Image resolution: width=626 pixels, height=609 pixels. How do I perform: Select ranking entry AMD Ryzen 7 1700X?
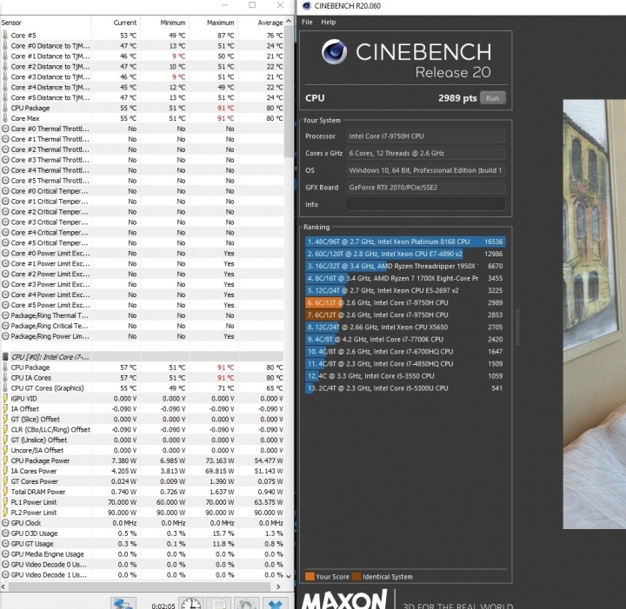coord(405,278)
